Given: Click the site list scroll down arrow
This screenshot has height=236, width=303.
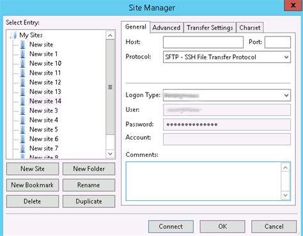Looking at the screenshot, I should tap(110, 154).
